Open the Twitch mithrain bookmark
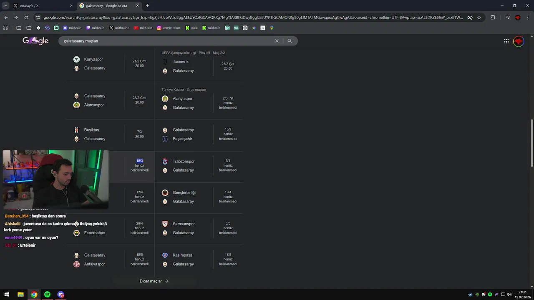 (95, 28)
